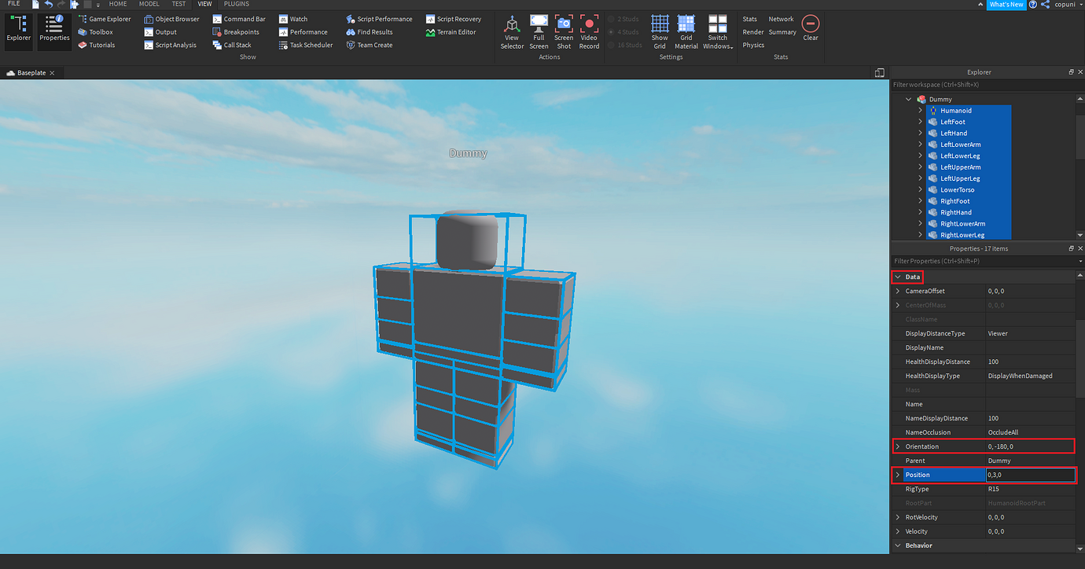
Task: Activate Full Screen mode
Action: coord(538,31)
